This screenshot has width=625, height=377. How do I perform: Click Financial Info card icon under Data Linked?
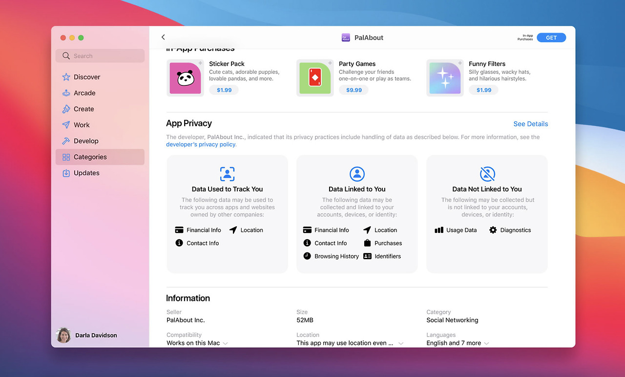click(307, 230)
